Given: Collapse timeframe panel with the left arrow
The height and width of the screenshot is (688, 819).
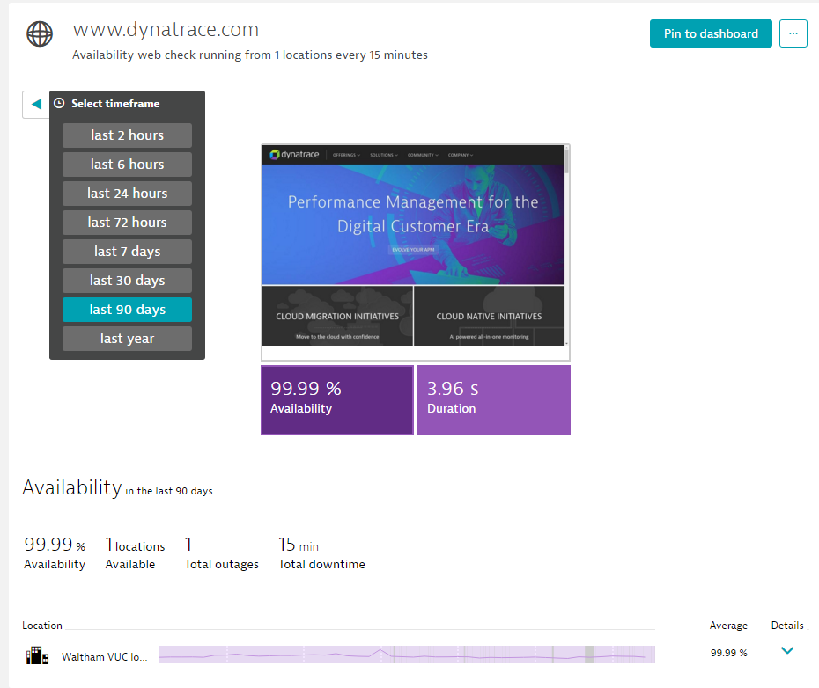Looking at the screenshot, I should (36, 104).
